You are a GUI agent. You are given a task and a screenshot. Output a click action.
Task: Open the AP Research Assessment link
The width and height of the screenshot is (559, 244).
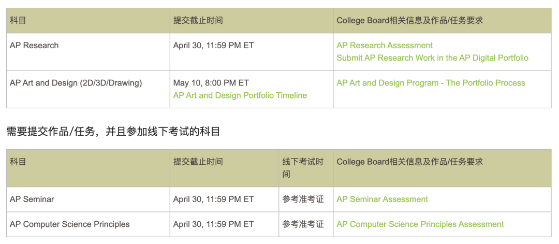tap(384, 46)
